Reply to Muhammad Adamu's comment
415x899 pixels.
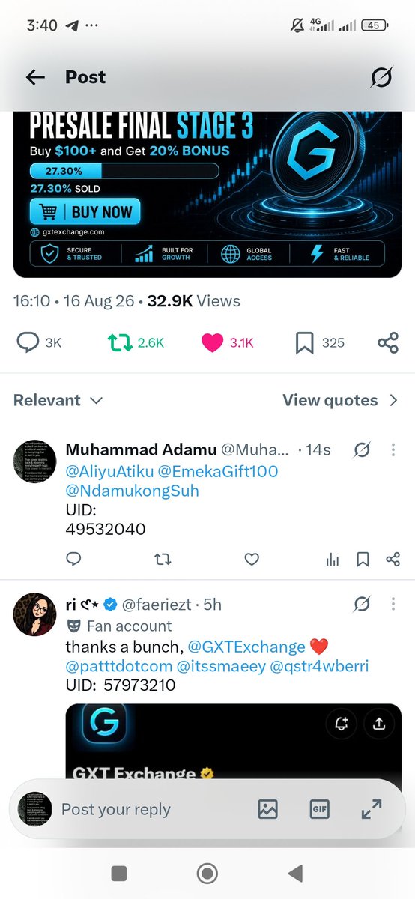click(x=73, y=560)
